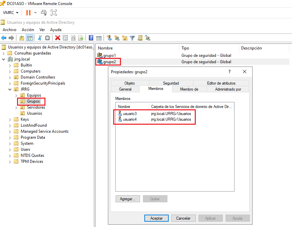Expand the Builtin container
Viewport: 292px width, 227px height.
click(x=10, y=66)
